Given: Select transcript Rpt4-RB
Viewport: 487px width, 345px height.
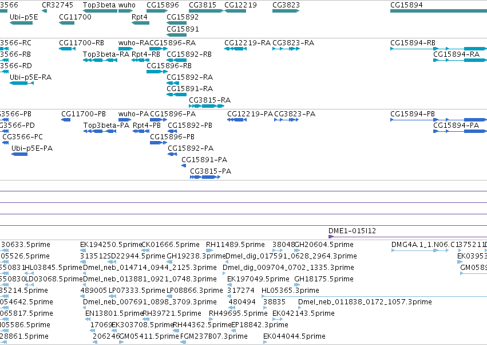Looking at the screenshot, I should pyautogui.click(x=140, y=60).
